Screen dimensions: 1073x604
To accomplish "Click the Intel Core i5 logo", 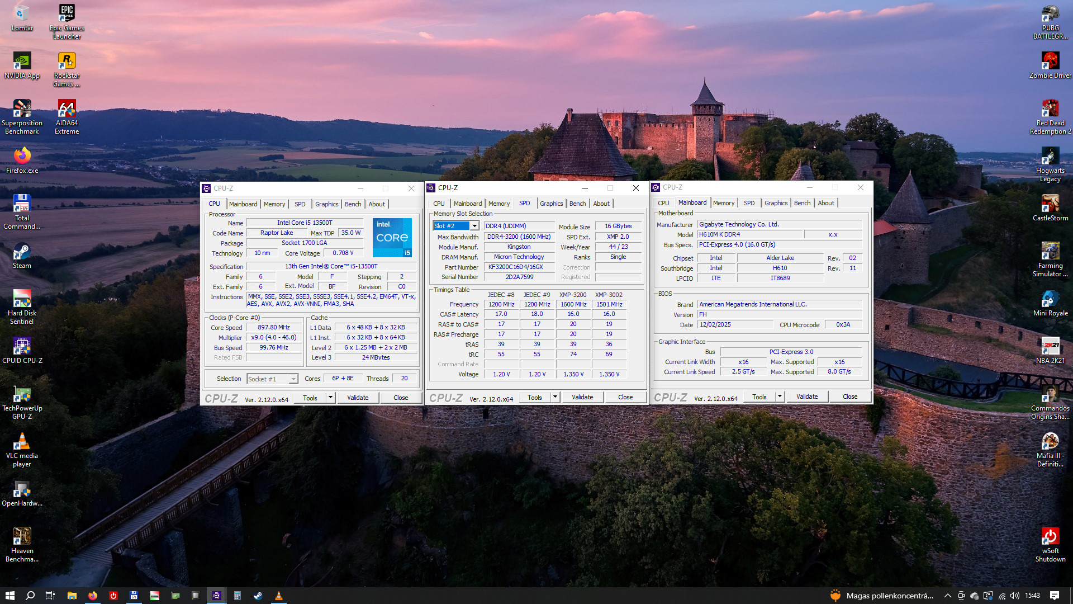I will [x=392, y=238].
